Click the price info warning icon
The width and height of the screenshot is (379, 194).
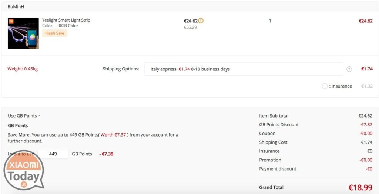pyautogui.click(x=201, y=20)
